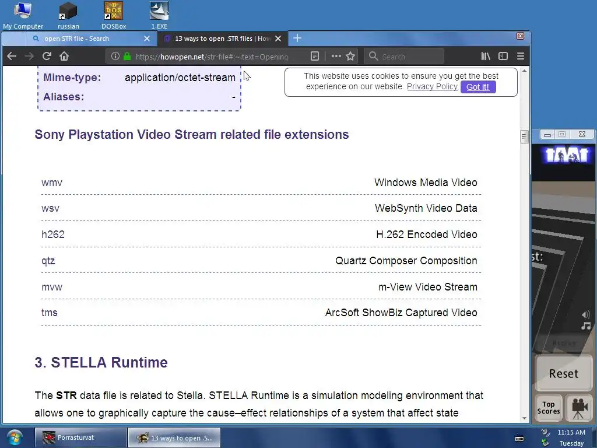Open the h262 extension link
This screenshot has height=448, width=597.
coord(53,235)
